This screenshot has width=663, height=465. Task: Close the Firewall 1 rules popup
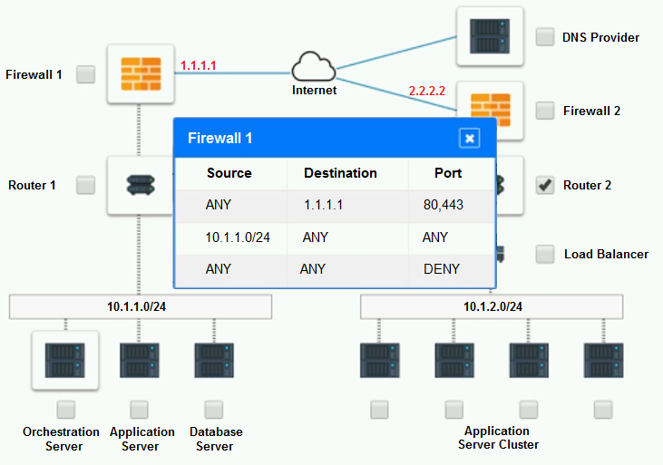point(469,138)
